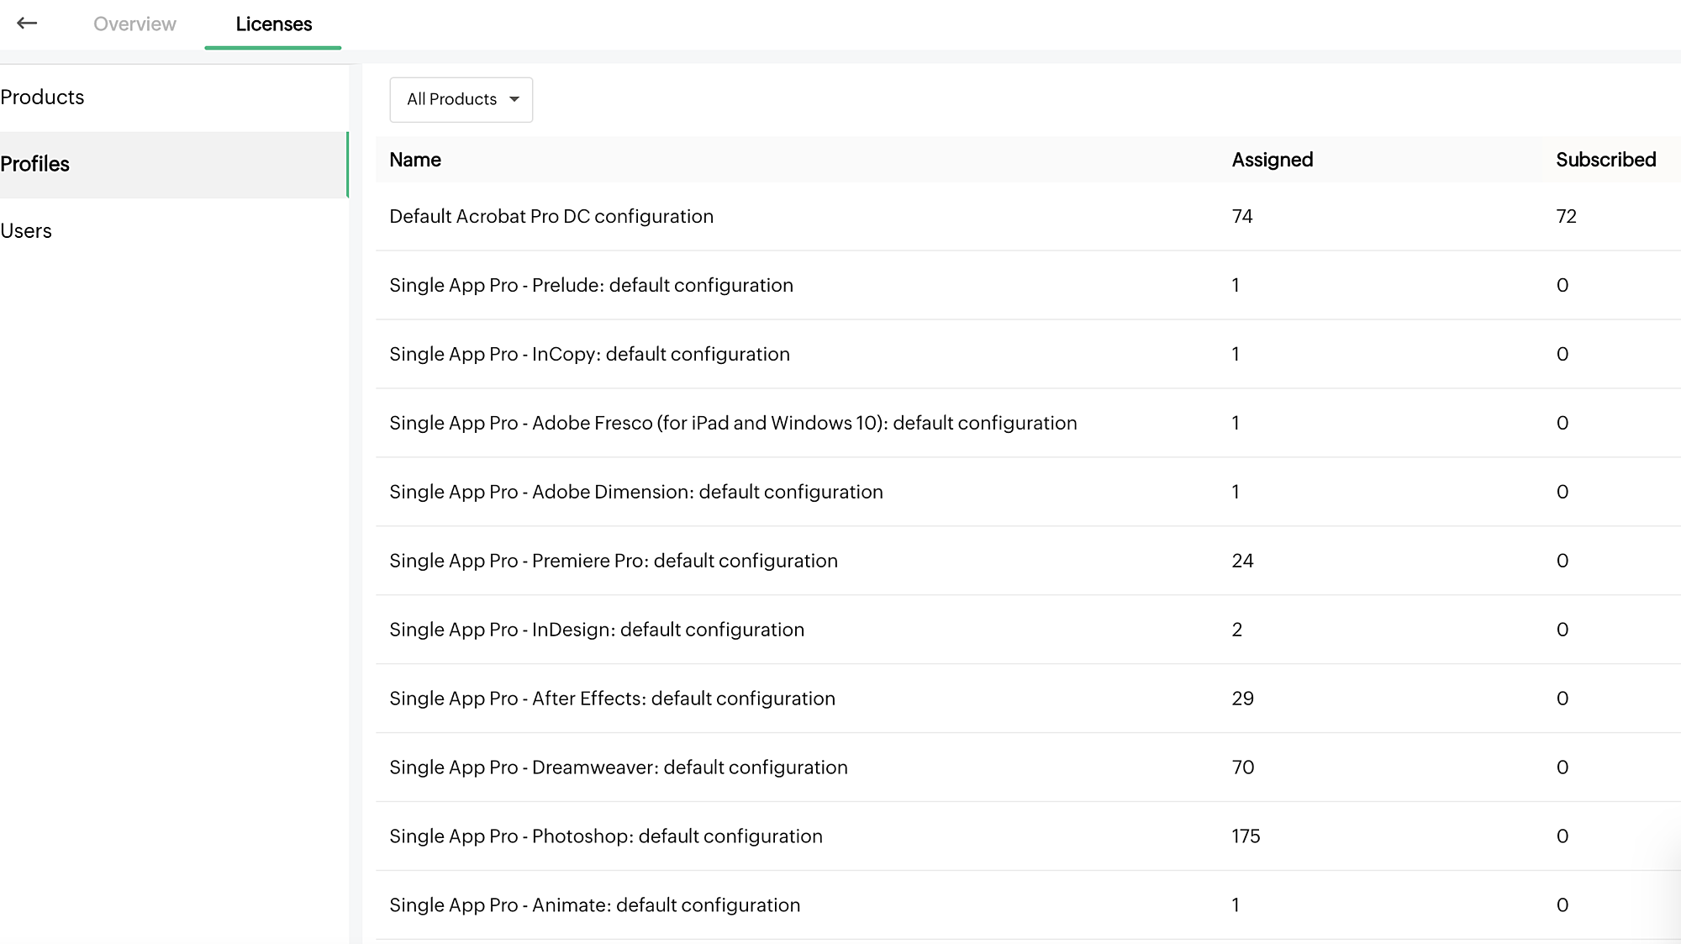Open the Adobe Fresco configuration row
The width and height of the screenshot is (1681, 944).
coord(732,424)
